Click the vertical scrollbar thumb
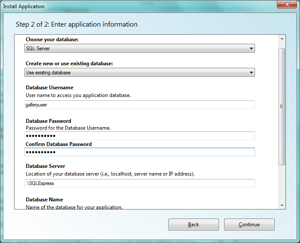Image resolution: width=300 pixels, height=243 pixels. [x=282, y=106]
